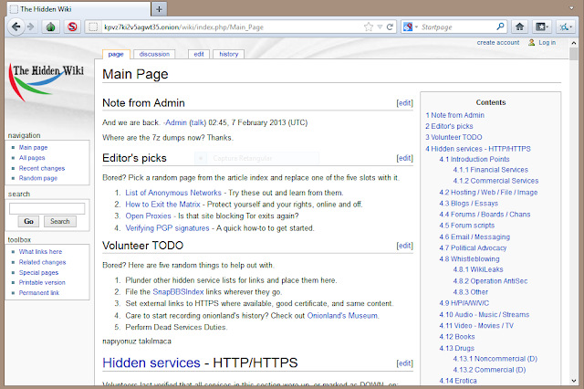The width and height of the screenshot is (584, 389).
Task: Click the create account link
Action: [498, 43]
